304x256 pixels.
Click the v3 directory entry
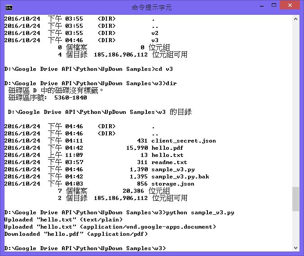155,40
